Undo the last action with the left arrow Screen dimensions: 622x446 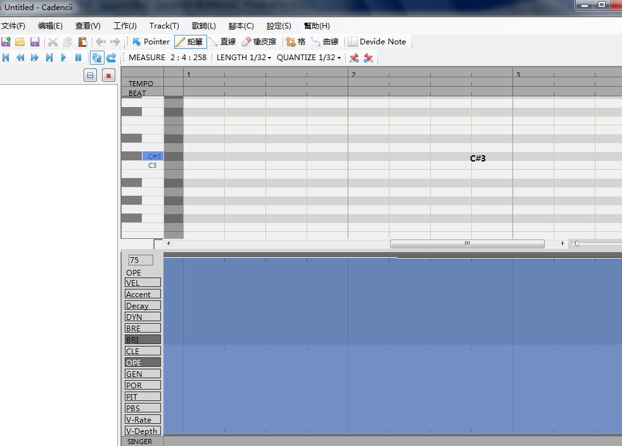(101, 42)
